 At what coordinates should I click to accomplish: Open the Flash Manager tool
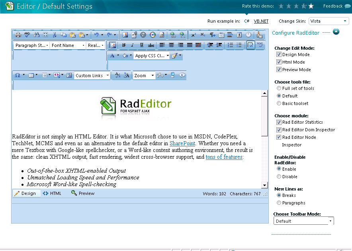(143, 35)
